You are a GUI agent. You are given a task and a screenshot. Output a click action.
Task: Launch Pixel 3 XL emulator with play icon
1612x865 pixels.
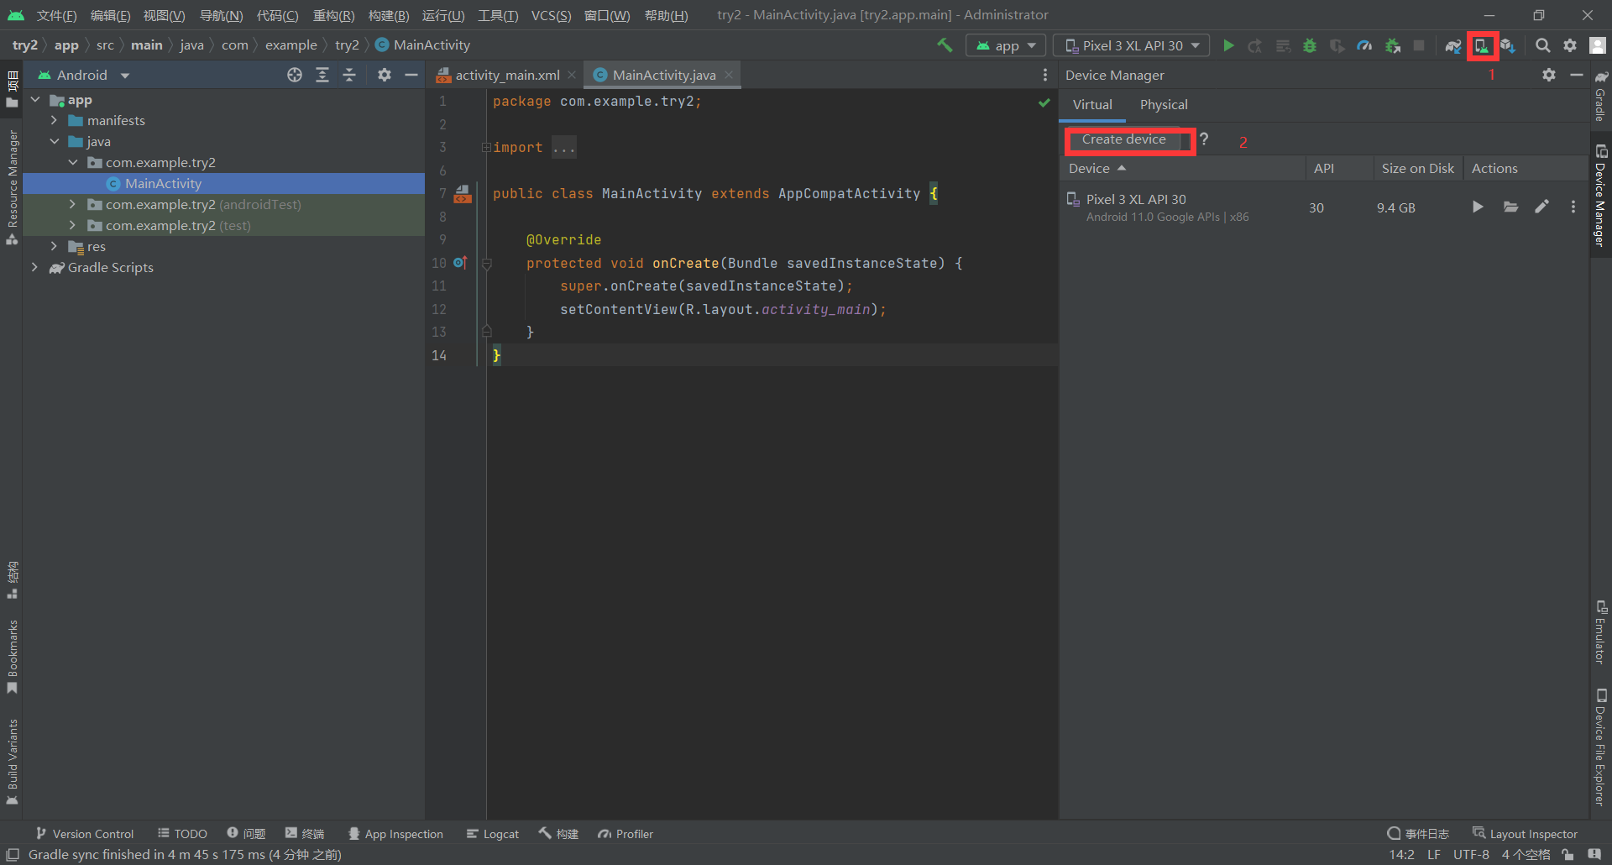[x=1478, y=207]
